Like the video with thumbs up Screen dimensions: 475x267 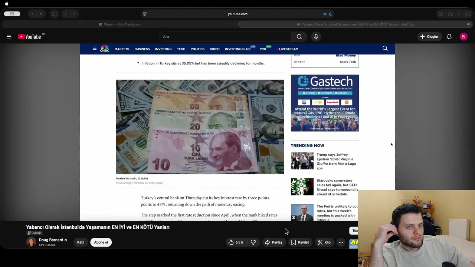coord(236,243)
